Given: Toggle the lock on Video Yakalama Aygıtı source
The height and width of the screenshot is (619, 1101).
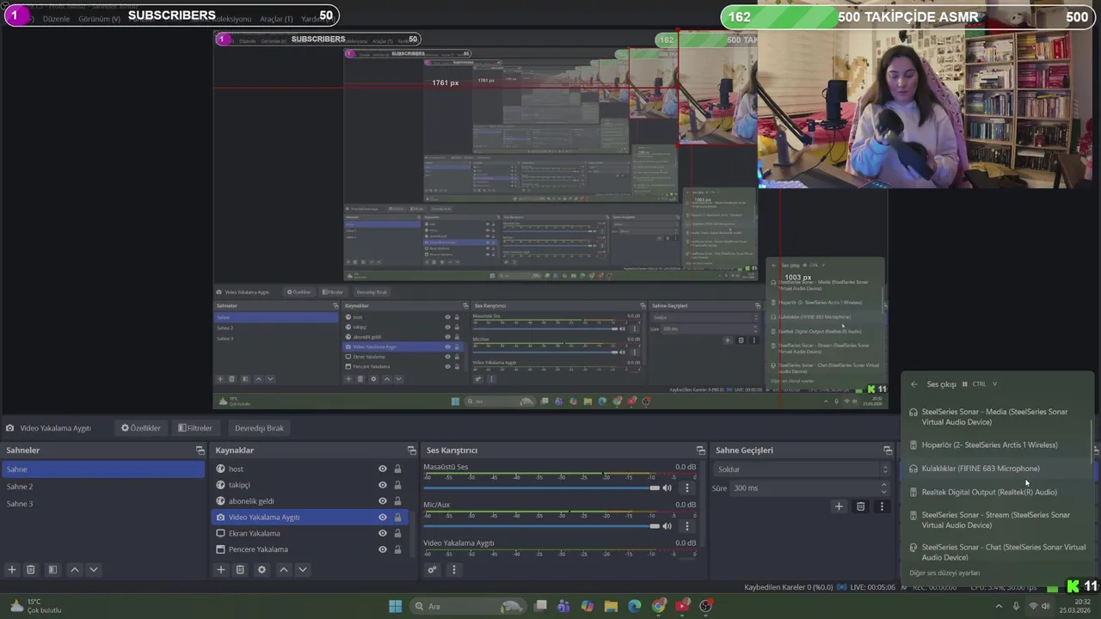Looking at the screenshot, I should (397, 518).
